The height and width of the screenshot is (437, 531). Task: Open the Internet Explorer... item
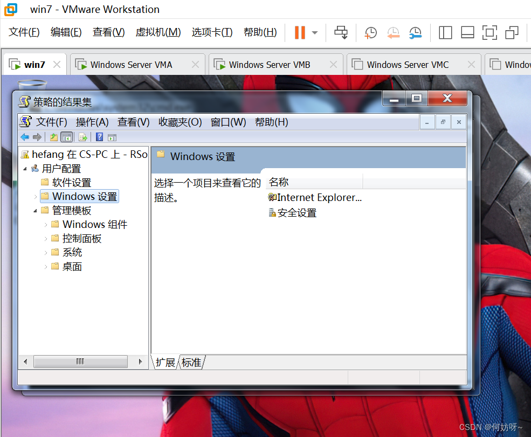pos(315,197)
